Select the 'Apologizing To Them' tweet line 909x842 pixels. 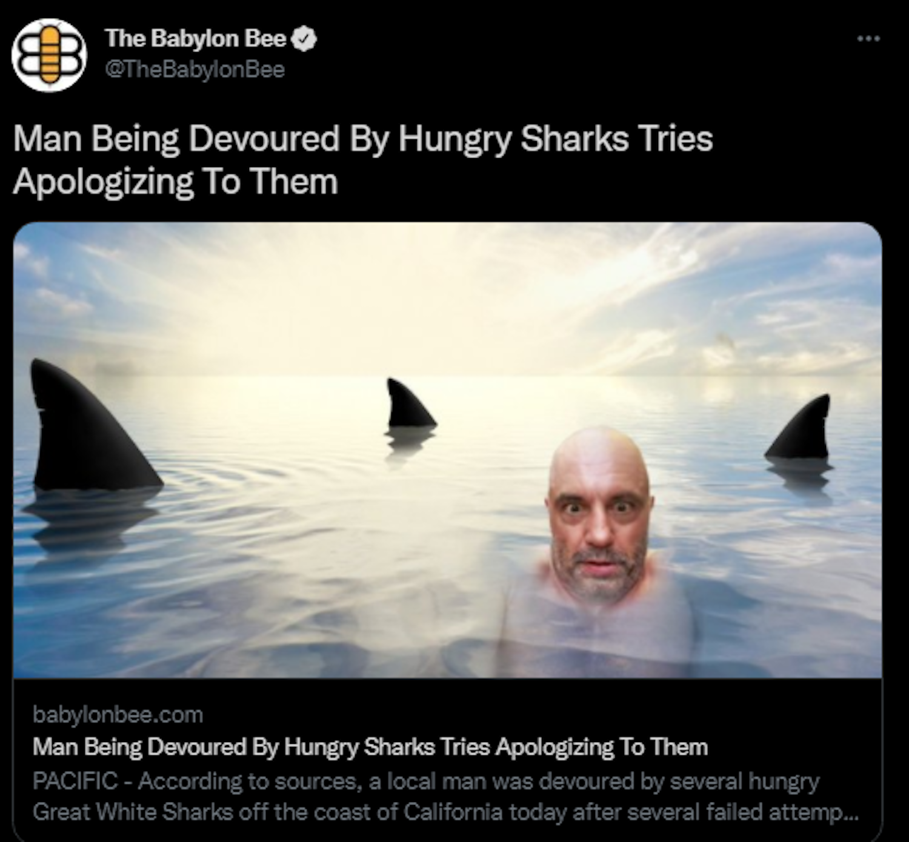pyautogui.click(x=175, y=182)
